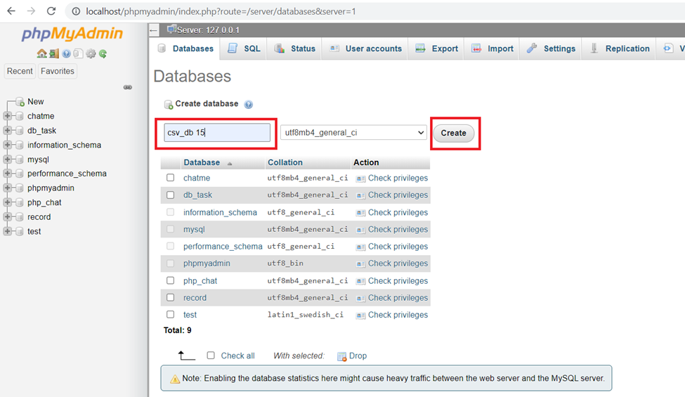
Task: Expand the php_chat database tree node
Action: 7,202
